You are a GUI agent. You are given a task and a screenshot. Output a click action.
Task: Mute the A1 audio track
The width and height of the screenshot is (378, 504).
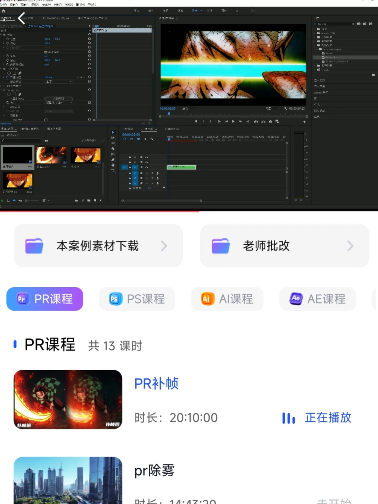click(x=147, y=173)
